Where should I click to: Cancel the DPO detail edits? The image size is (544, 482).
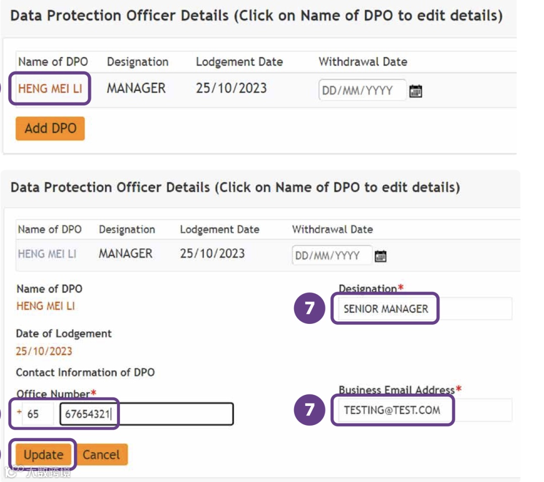click(x=101, y=455)
